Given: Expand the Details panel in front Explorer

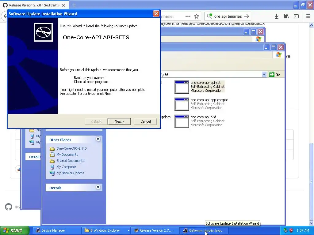Looking at the screenshot, I should pos(98,187).
